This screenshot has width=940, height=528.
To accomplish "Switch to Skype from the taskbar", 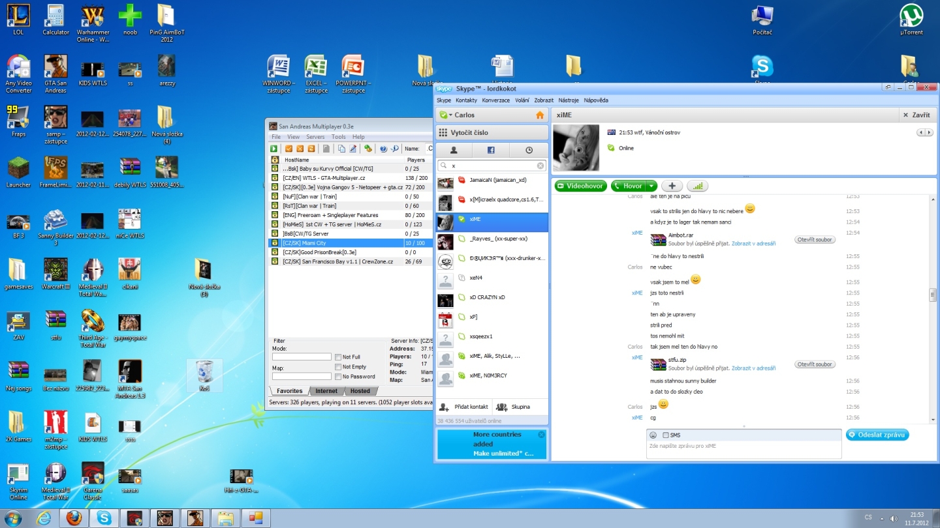I will click(x=104, y=518).
